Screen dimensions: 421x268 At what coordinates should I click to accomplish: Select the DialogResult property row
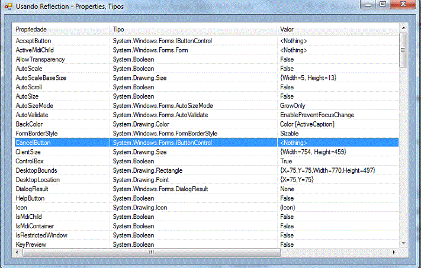(206, 189)
